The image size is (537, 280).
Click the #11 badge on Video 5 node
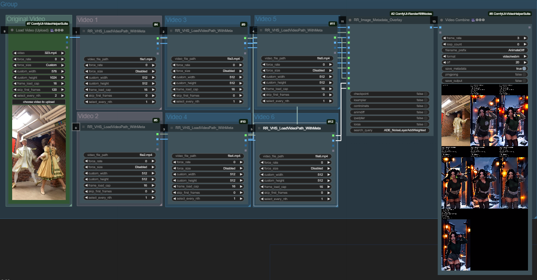(332, 23)
